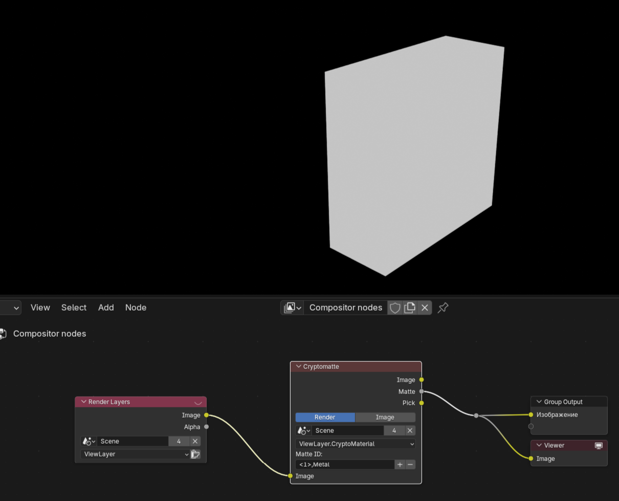The image size is (619, 501).
Task: Click the Scene field in Cryptomatte node
Action: (348, 430)
